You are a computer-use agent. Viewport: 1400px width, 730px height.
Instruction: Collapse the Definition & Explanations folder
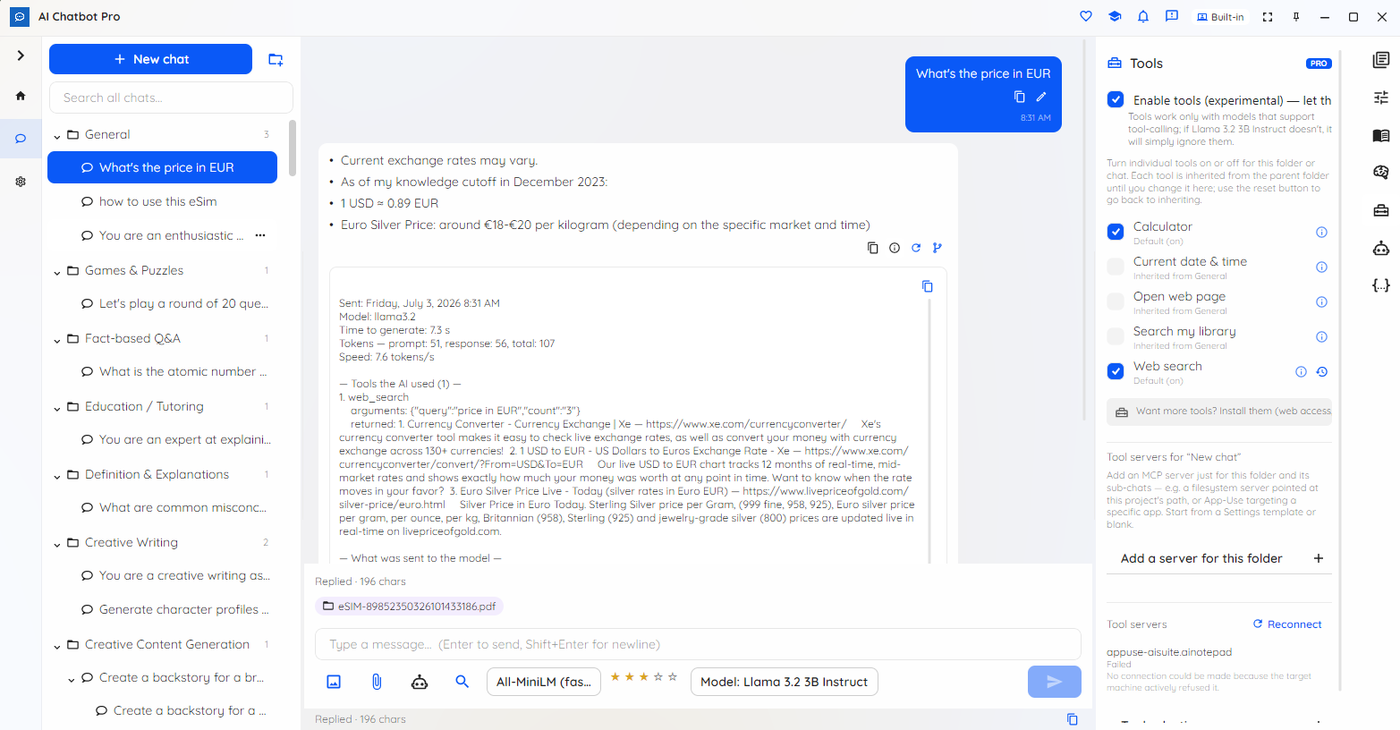pyautogui.click(x=57, y=475)
